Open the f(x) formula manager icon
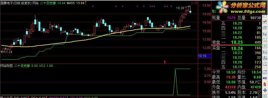This screenshot has height=98, width=268. 265,58
